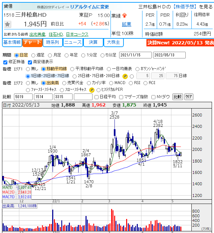Image resolution: width=214 pixels, height=233 pixels.
Task: Uncheck the 修正株価 checkbox
Action: click(5, 62)
